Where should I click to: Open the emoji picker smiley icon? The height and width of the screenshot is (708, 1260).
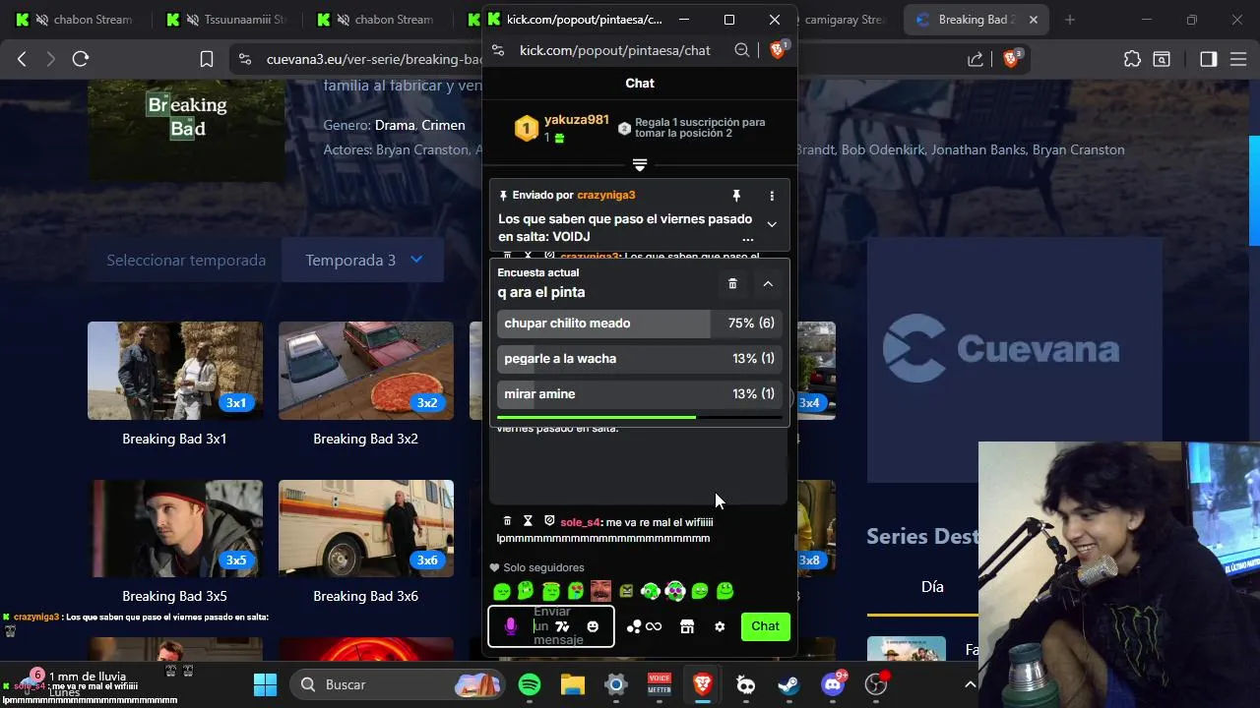593,626
